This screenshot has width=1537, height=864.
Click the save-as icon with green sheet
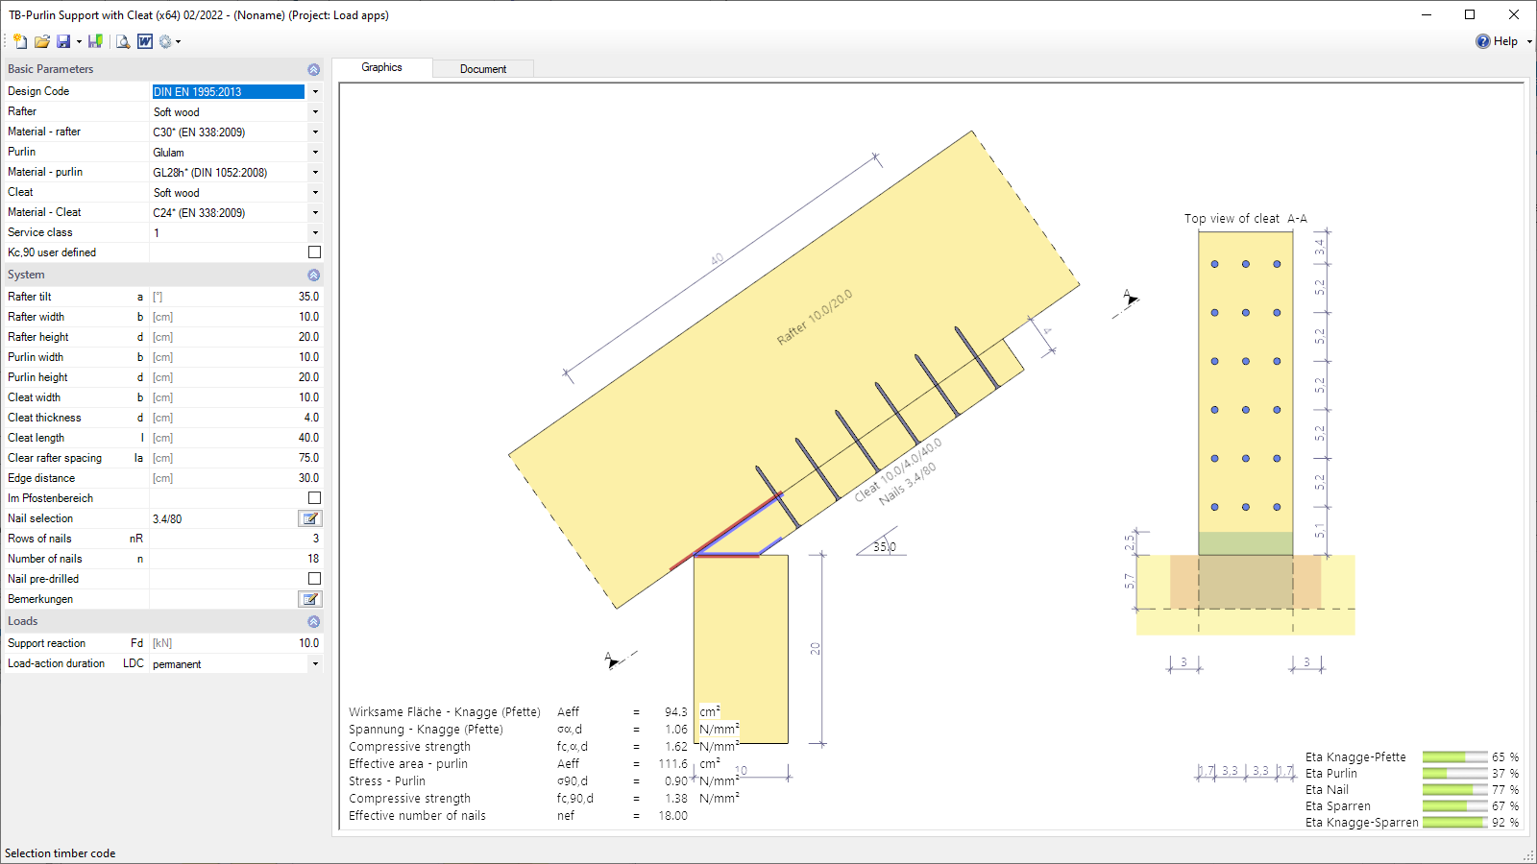(x=95, y=41)
